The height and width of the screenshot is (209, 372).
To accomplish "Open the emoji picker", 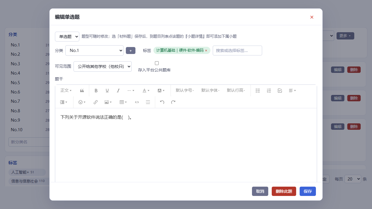I will (x=82, y=102).
